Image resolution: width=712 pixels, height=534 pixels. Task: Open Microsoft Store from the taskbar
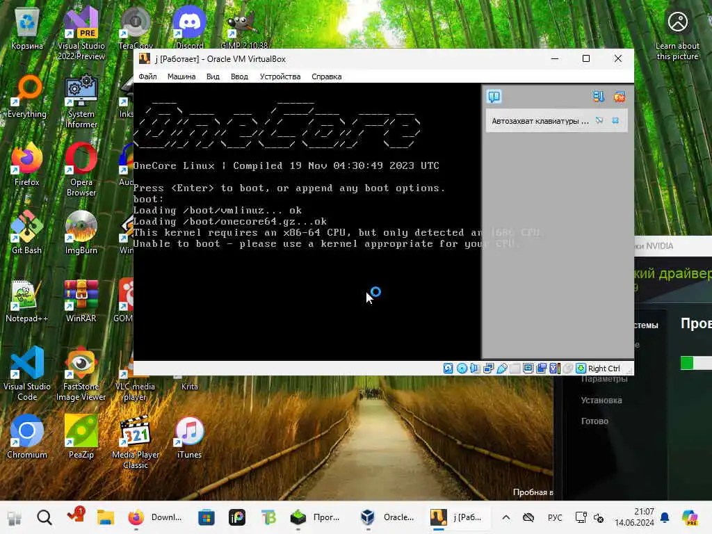pos(206,517)
